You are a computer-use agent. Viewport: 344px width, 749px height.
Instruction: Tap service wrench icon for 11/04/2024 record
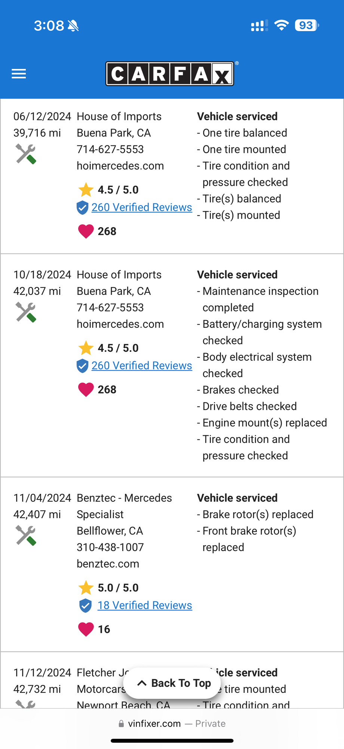(26, 535)
